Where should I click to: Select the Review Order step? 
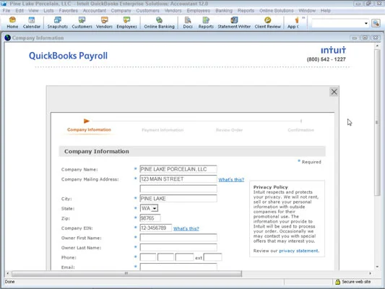click(x=229, y=130)
